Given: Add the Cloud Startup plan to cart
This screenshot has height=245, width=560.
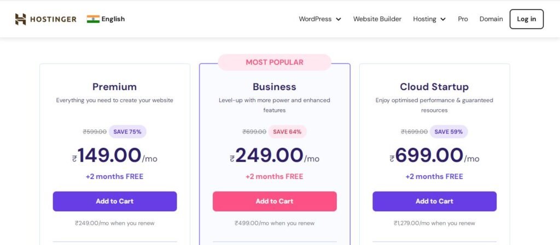Looking at the screenshot, I should pyautogui.click(x=434, y=201).
